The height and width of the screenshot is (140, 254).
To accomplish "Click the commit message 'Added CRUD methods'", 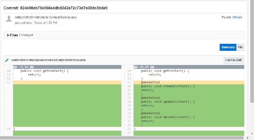I will pos(46,17).
